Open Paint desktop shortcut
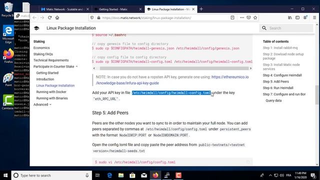Screen dimensions: 320x180 [8, 79]
